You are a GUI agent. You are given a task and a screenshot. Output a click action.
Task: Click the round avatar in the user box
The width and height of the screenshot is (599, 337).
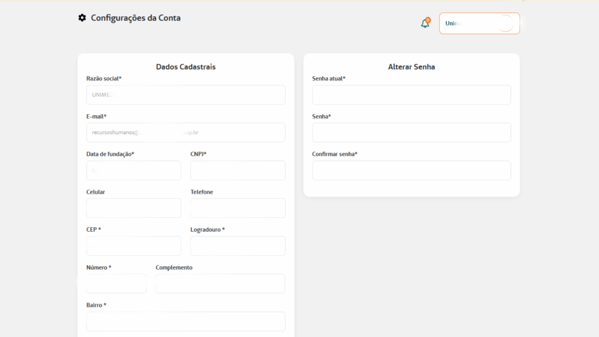click(x=505, y=23)
